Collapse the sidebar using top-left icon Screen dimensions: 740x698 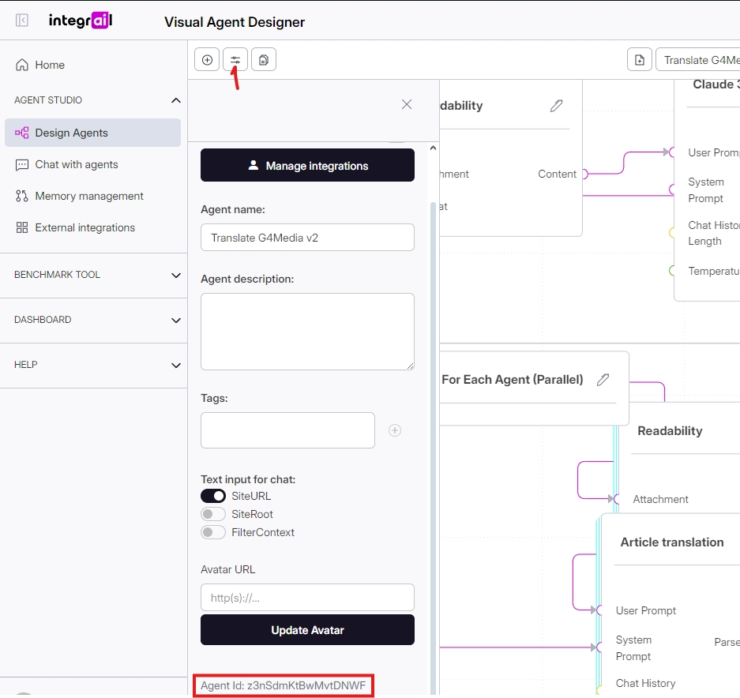click(x=22, y=21)
